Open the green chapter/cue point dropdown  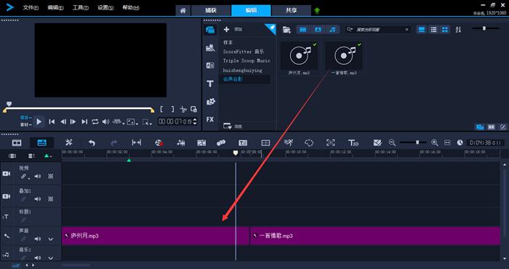[x=48, y=156]
